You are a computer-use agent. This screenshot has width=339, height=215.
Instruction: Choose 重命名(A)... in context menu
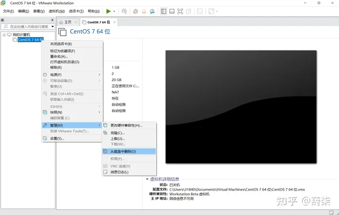(72, 56)
